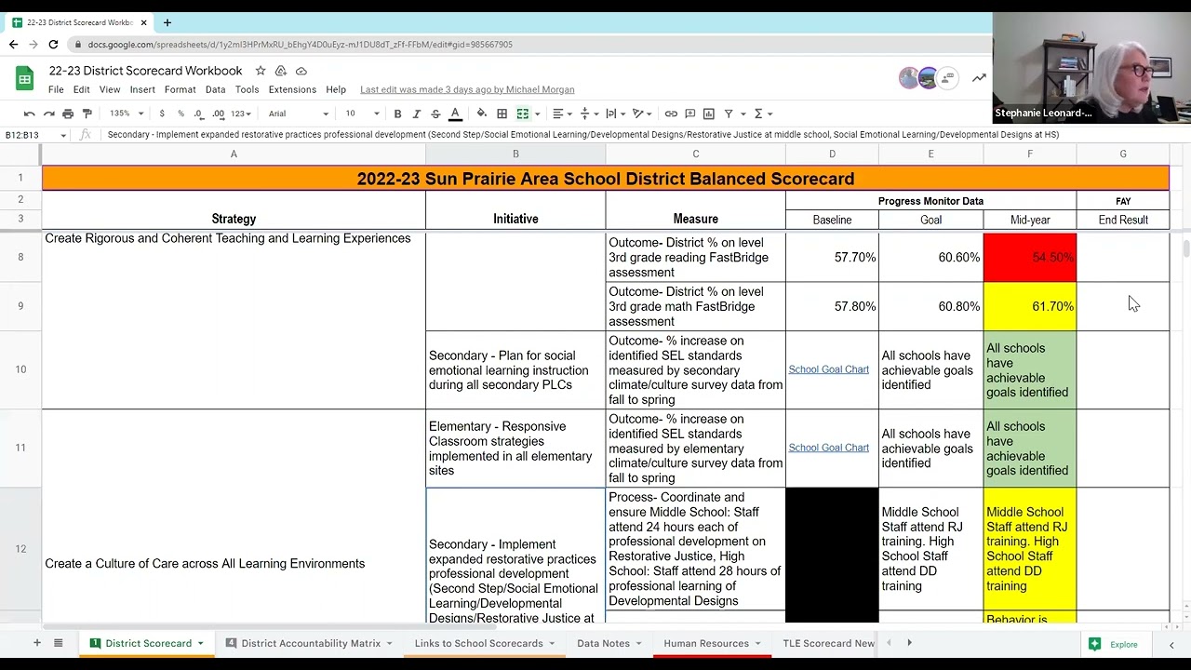1191x670 pixels.
Task: Expand the Merge cells options arrow
Action: tap(537, 114)
